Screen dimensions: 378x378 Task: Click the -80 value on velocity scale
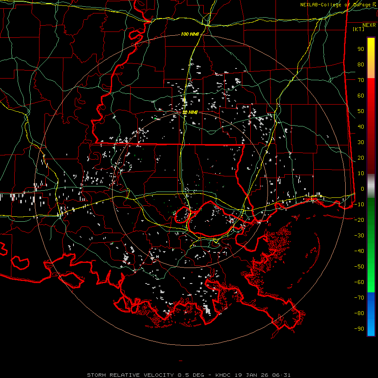coord(359,313)
